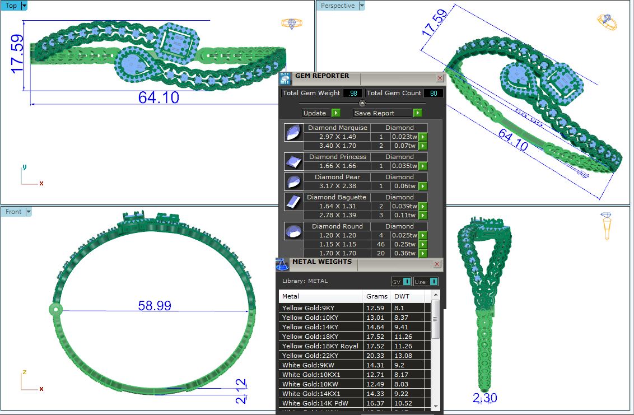The height and width of the screenshot is (415, 634).
Task: Click the Diamond Princess gem icon
Action: tap(292, 162)
